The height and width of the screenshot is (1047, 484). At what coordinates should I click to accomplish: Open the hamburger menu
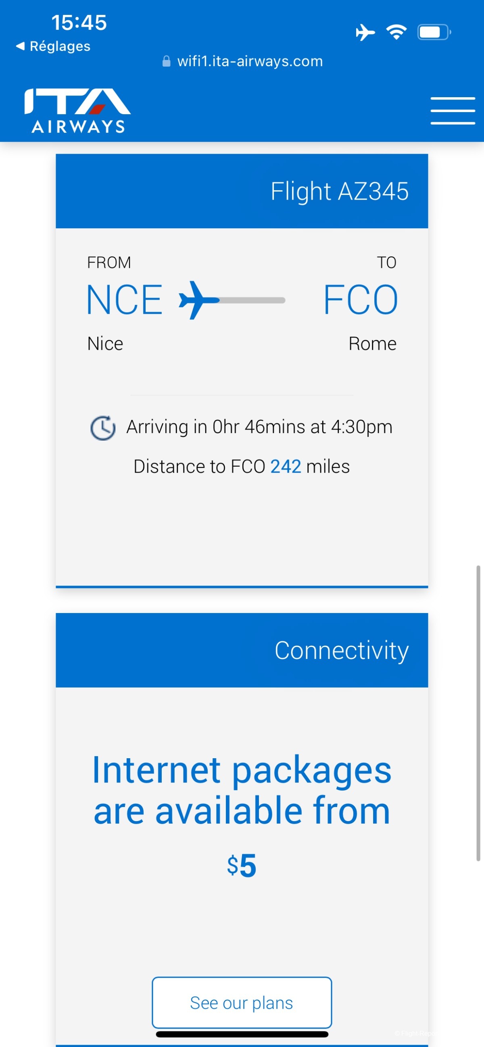[452, 111]
